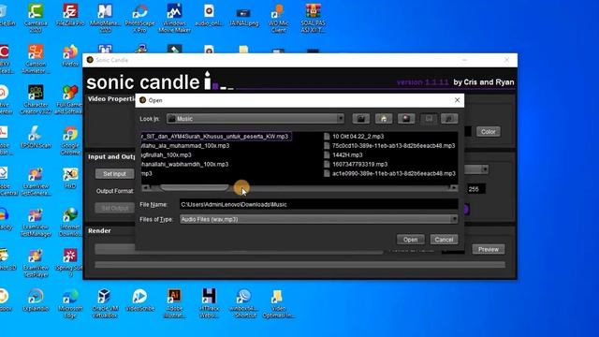Image resolution: width=599 pixels, height=337 pixels.
Task: Select the file ending ala_muhammad_100x.mp3
Action: coord(185,146)
